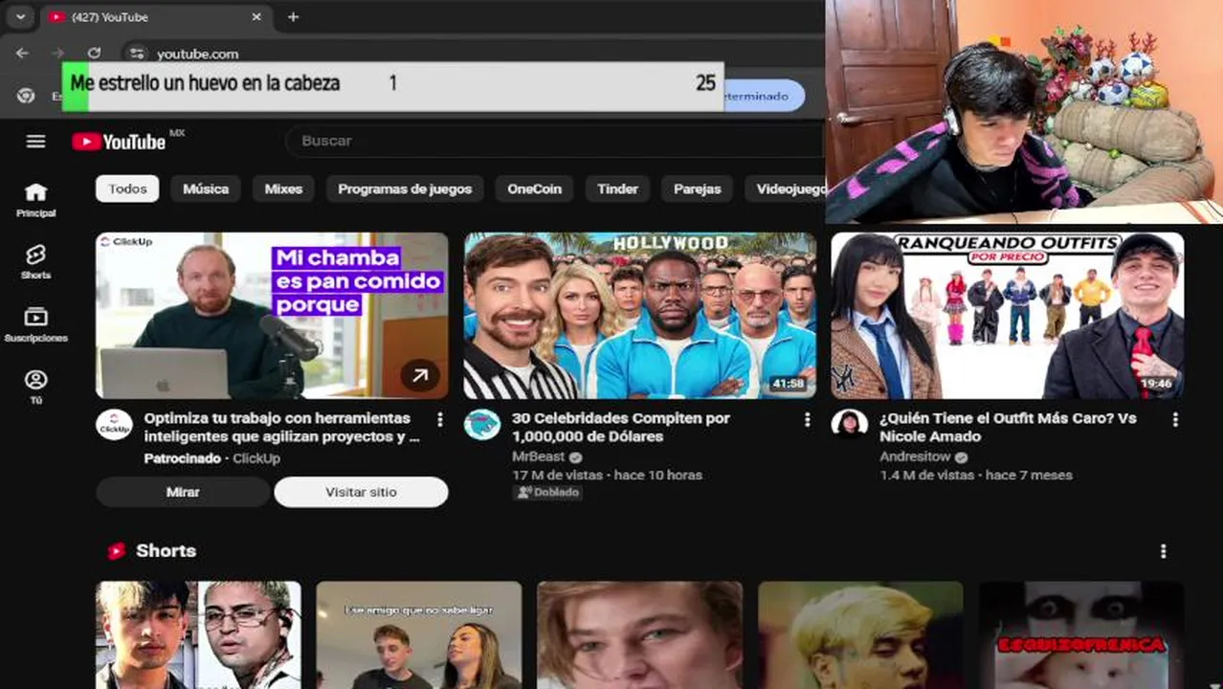1223x689 pixels.
Task: Select the Música filter chip
Action: tap(206, 189)
